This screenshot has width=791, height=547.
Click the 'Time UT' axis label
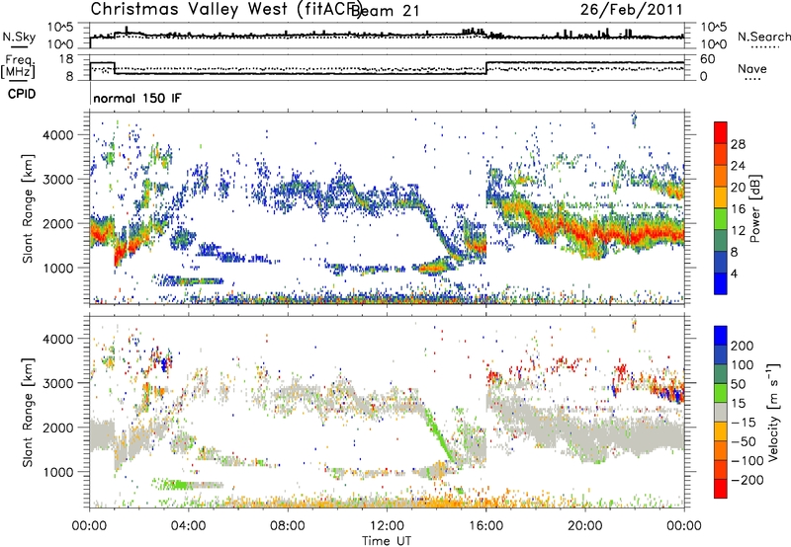pos(387,540)
